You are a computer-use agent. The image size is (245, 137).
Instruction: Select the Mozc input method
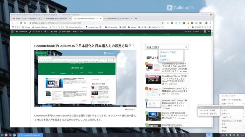(209, 107)
